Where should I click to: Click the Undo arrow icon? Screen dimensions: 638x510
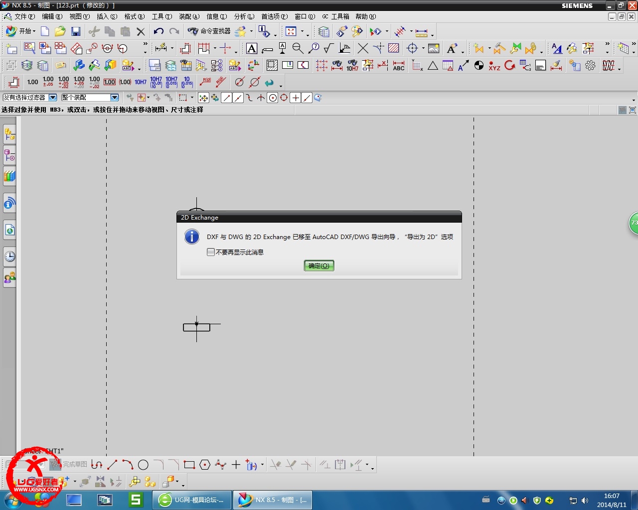pyautogui.click(x=159, y=31)
